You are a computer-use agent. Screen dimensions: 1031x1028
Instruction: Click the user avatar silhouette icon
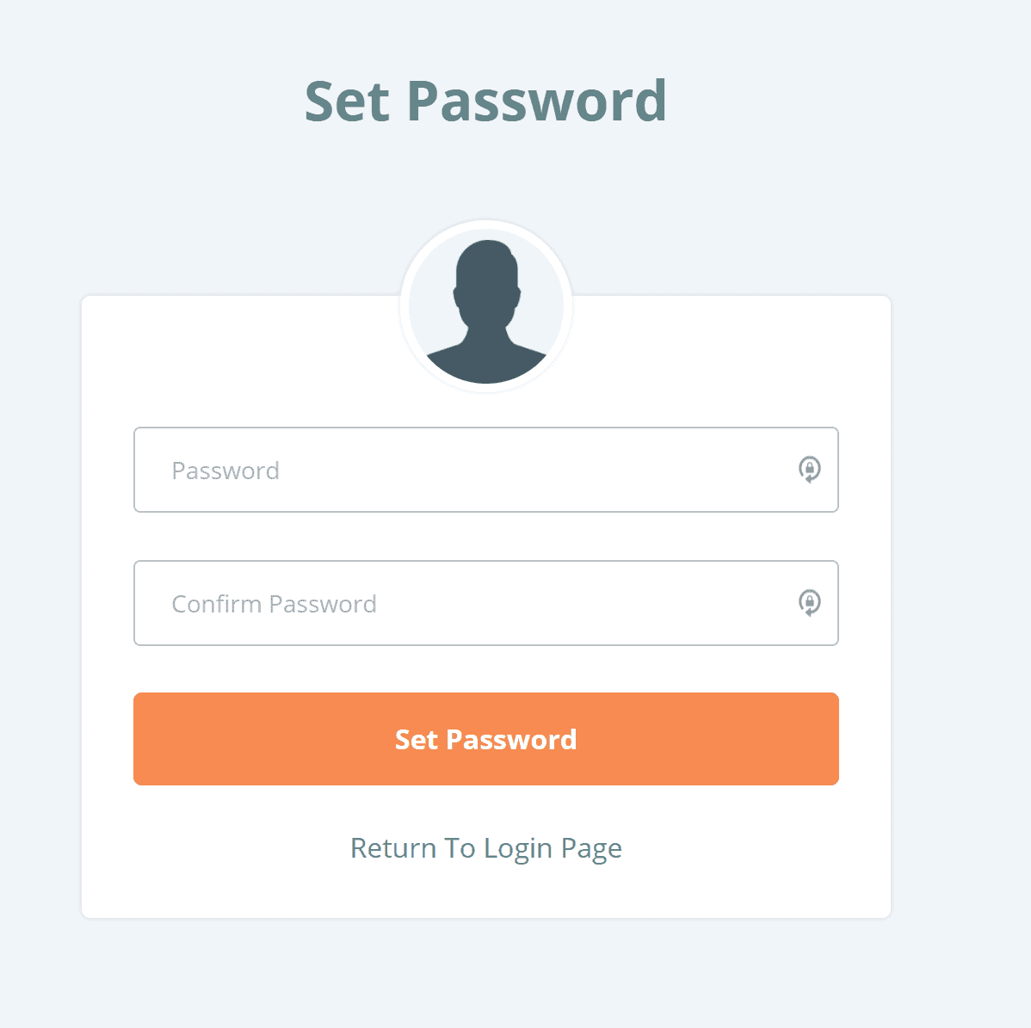(x=486, y=311)
